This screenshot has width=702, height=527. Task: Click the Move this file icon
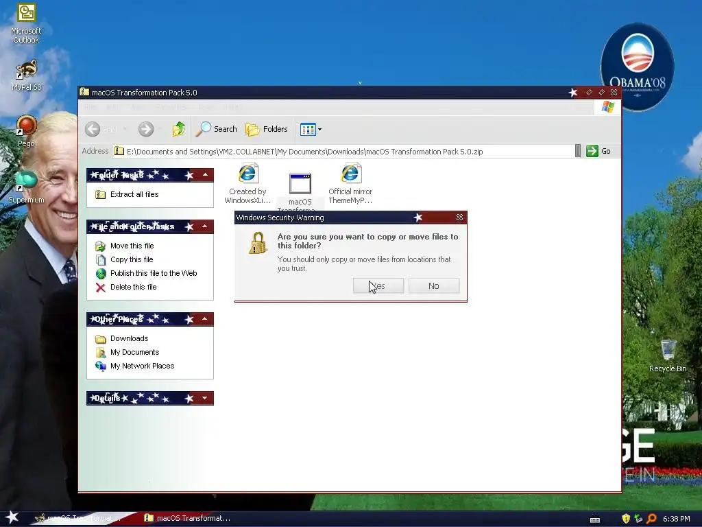[101, 246]
